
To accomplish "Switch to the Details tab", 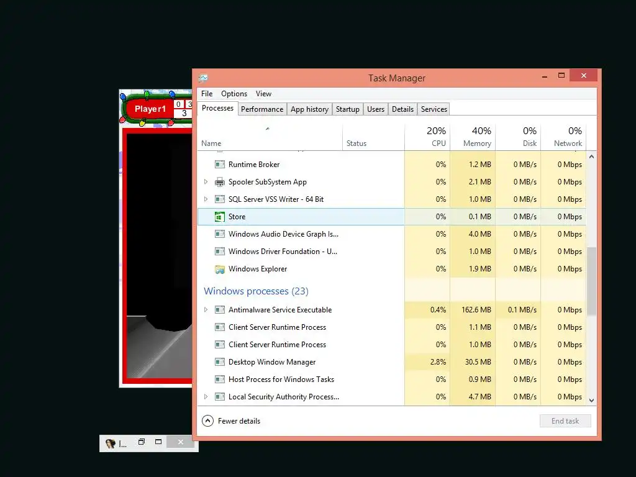I will [x=402, y=109].
